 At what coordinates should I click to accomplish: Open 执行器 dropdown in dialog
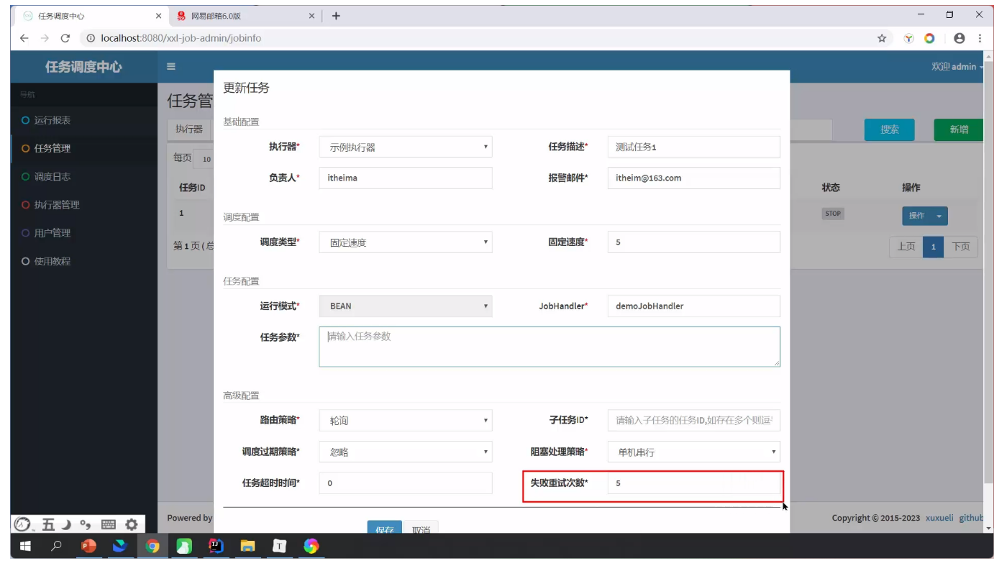click(x=406, y=147)
